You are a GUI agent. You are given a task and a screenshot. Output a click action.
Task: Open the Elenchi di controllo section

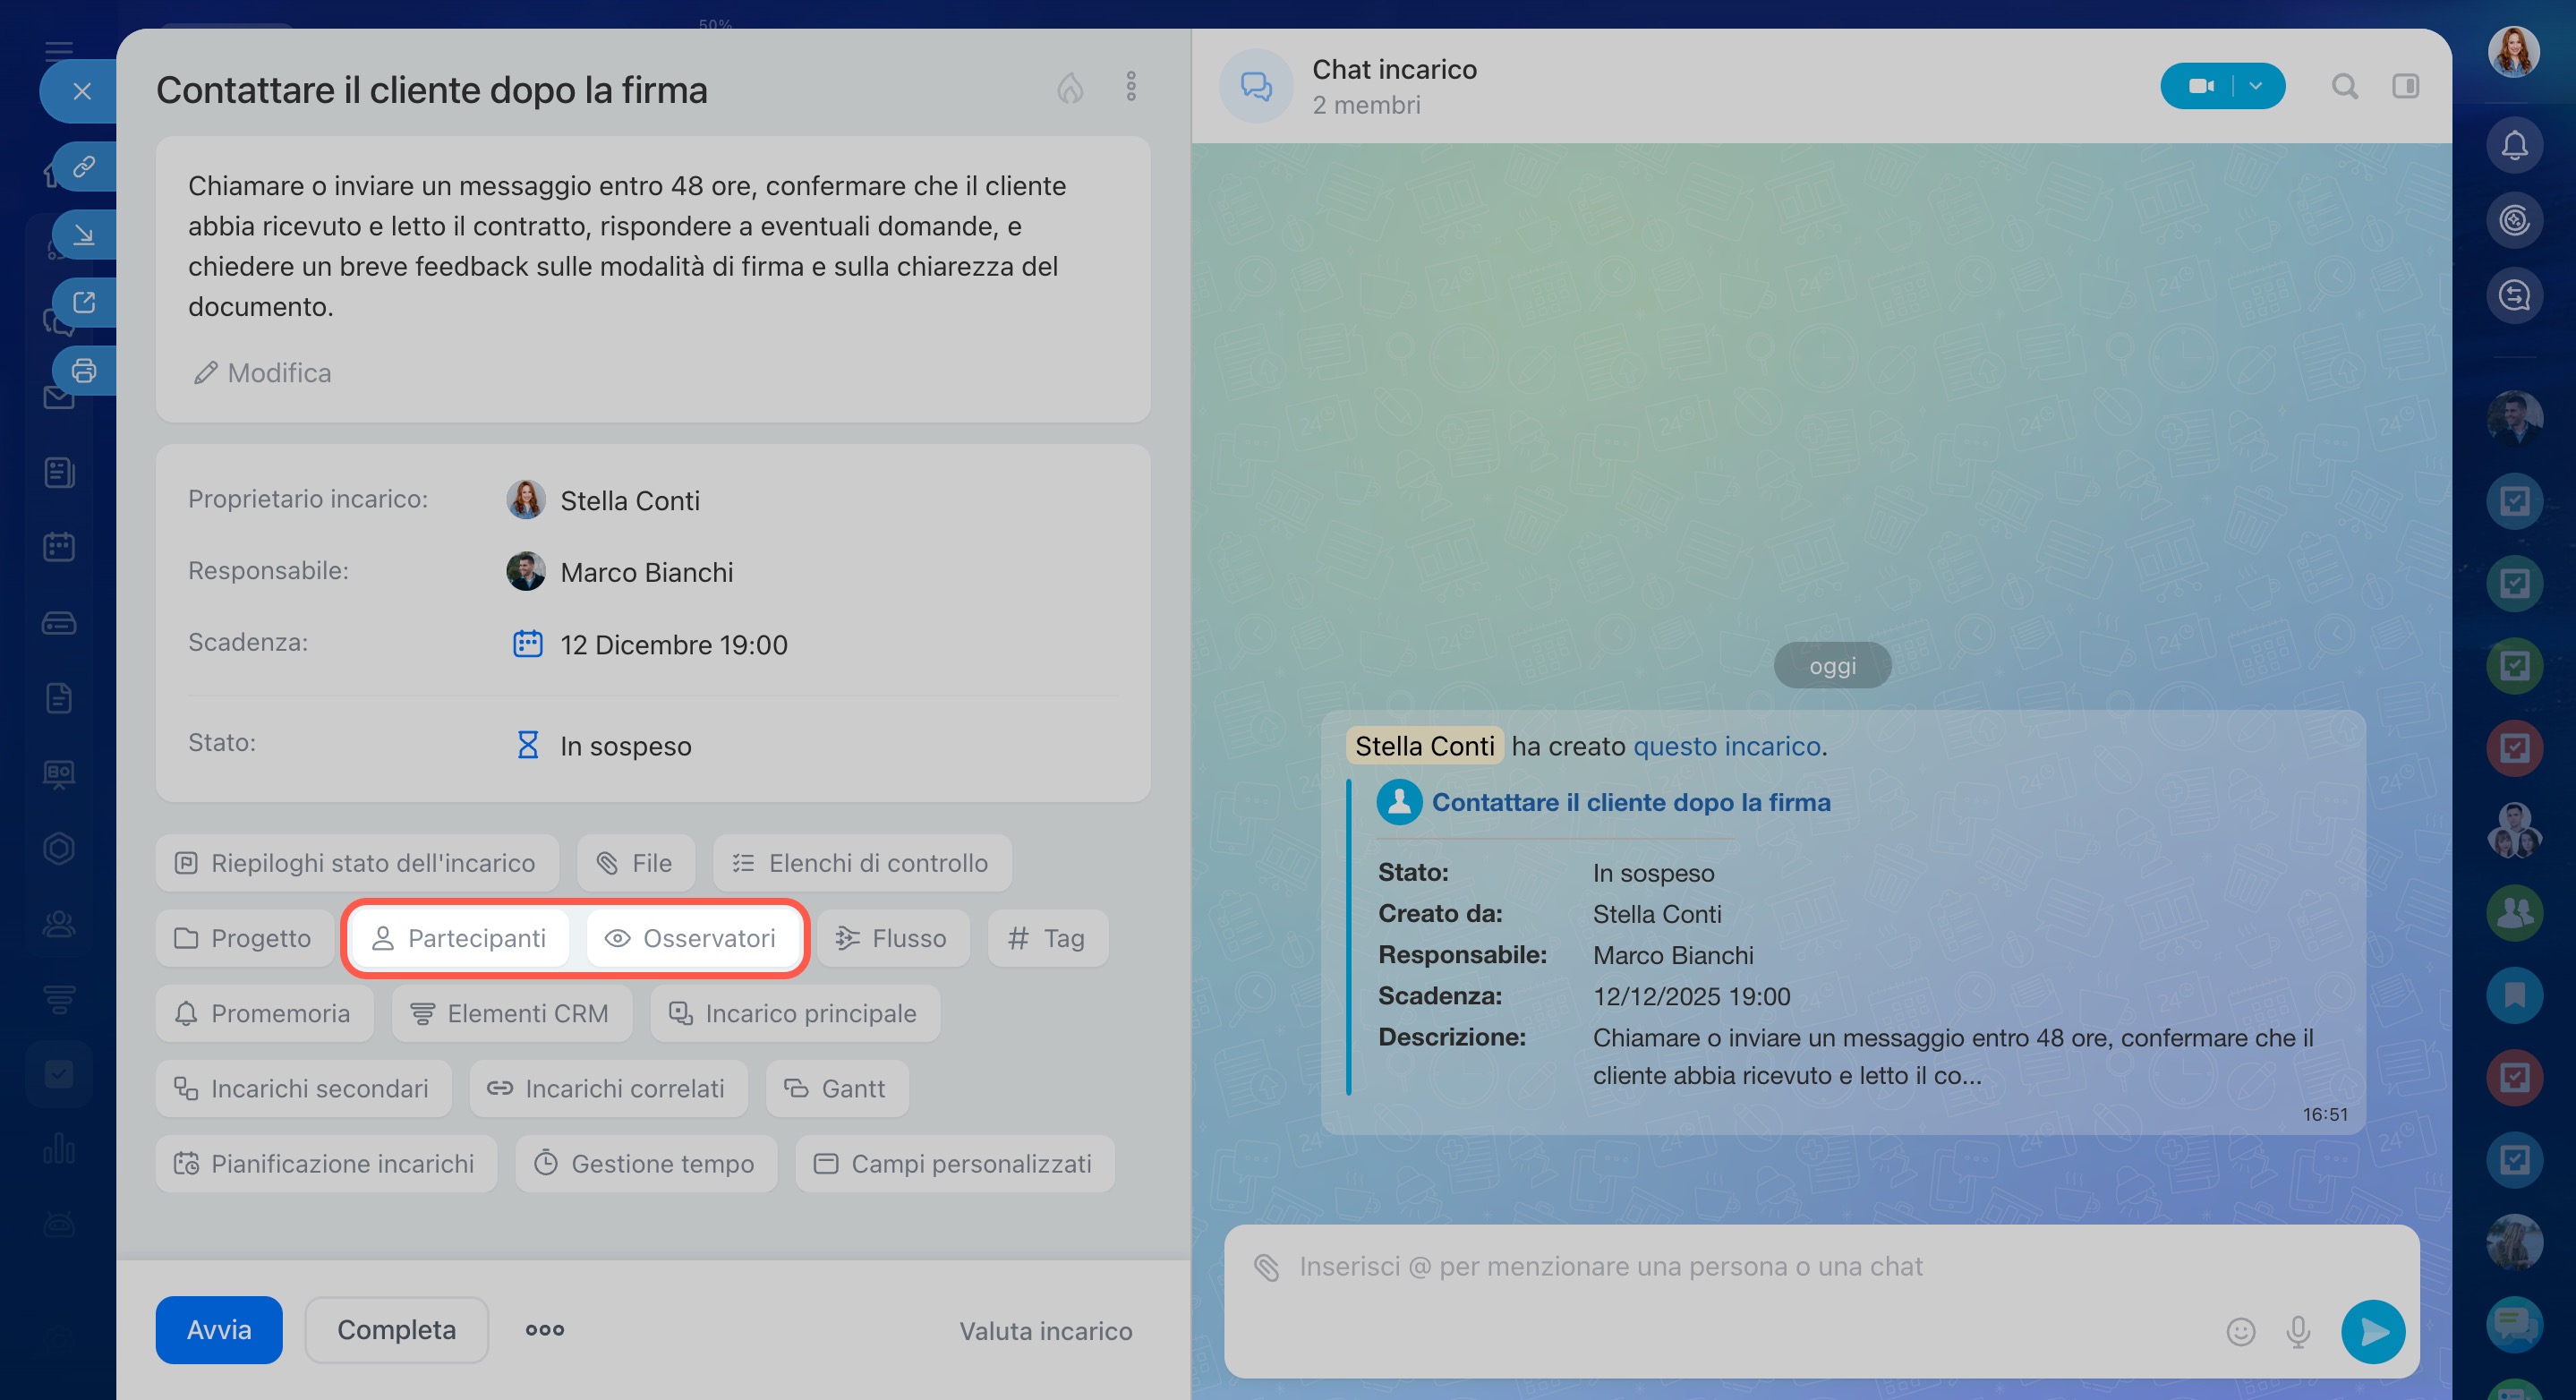pyautogui.click(x=861, y=863)
